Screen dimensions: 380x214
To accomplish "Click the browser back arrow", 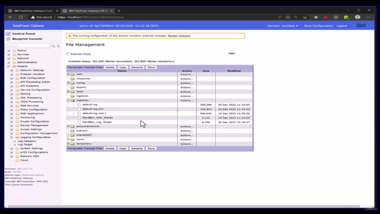I will (11, 17).
